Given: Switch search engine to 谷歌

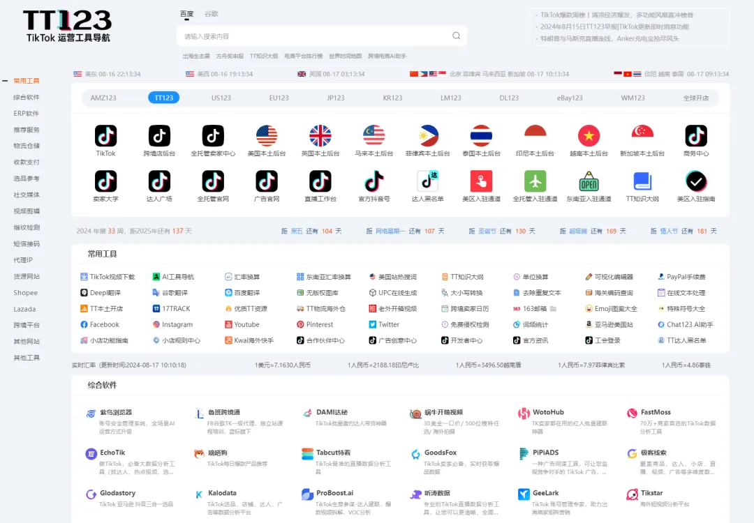Looking at the screenshot, I should (x=211, y=14).
